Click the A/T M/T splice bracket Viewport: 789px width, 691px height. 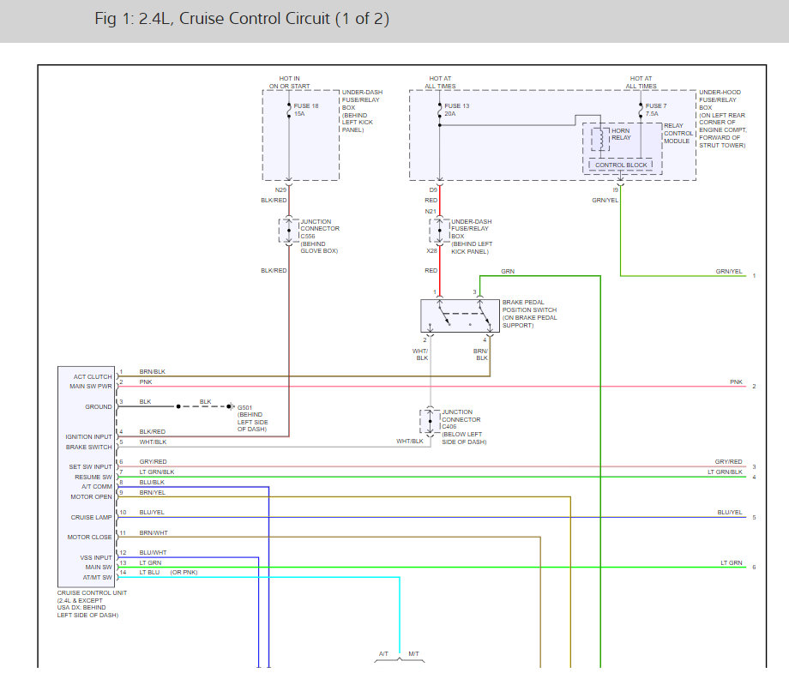tap(400, 658)
